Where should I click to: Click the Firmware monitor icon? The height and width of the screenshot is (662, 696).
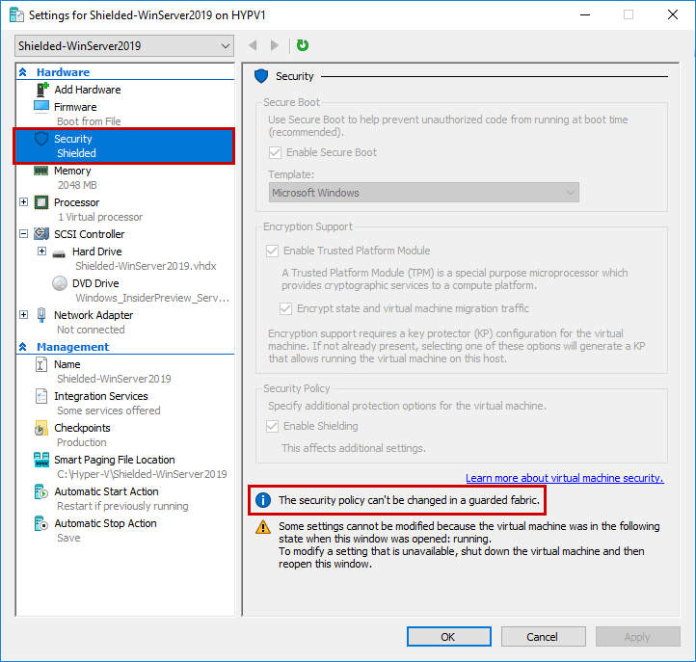[41, 107]
